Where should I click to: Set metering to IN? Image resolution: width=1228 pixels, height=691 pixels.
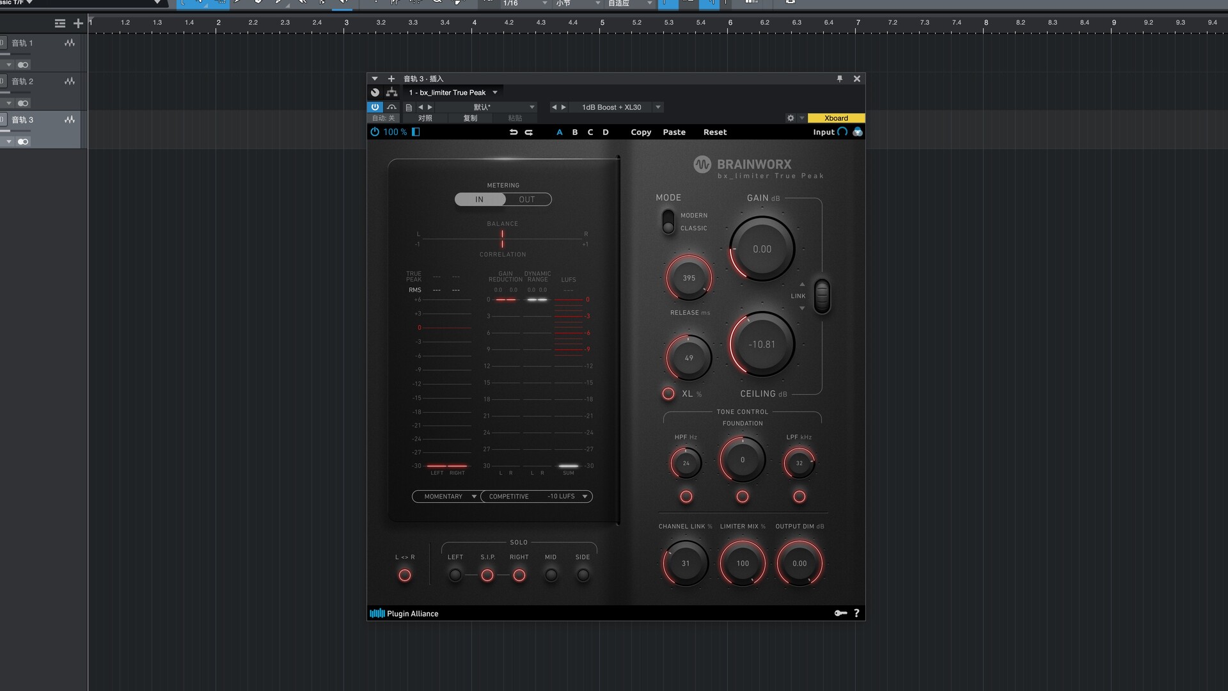tap(480, 200)
